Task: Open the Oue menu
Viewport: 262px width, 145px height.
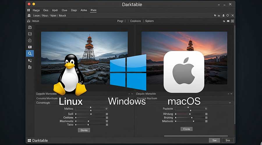Action: pos(64,10)
